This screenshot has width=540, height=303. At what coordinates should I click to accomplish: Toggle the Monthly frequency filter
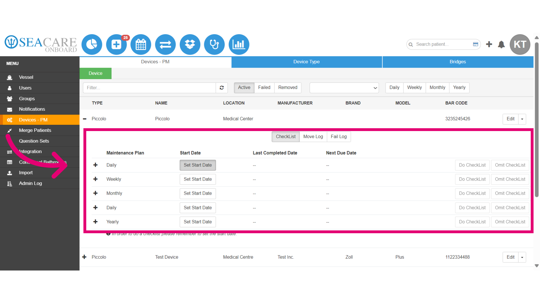(437, 88)
